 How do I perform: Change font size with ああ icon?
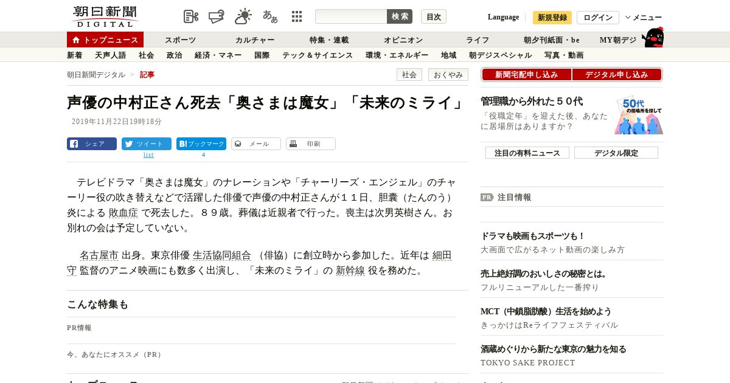[x=270, y=16]
